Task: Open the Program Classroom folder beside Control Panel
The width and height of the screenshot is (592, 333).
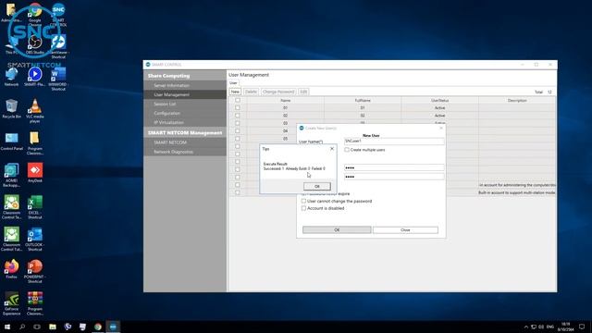Action: [35, 143]
